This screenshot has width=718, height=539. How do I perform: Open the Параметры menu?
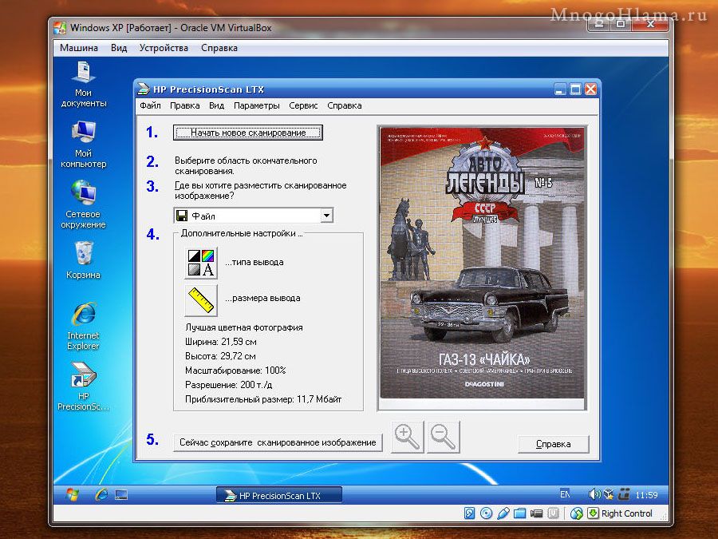point(256,105)
